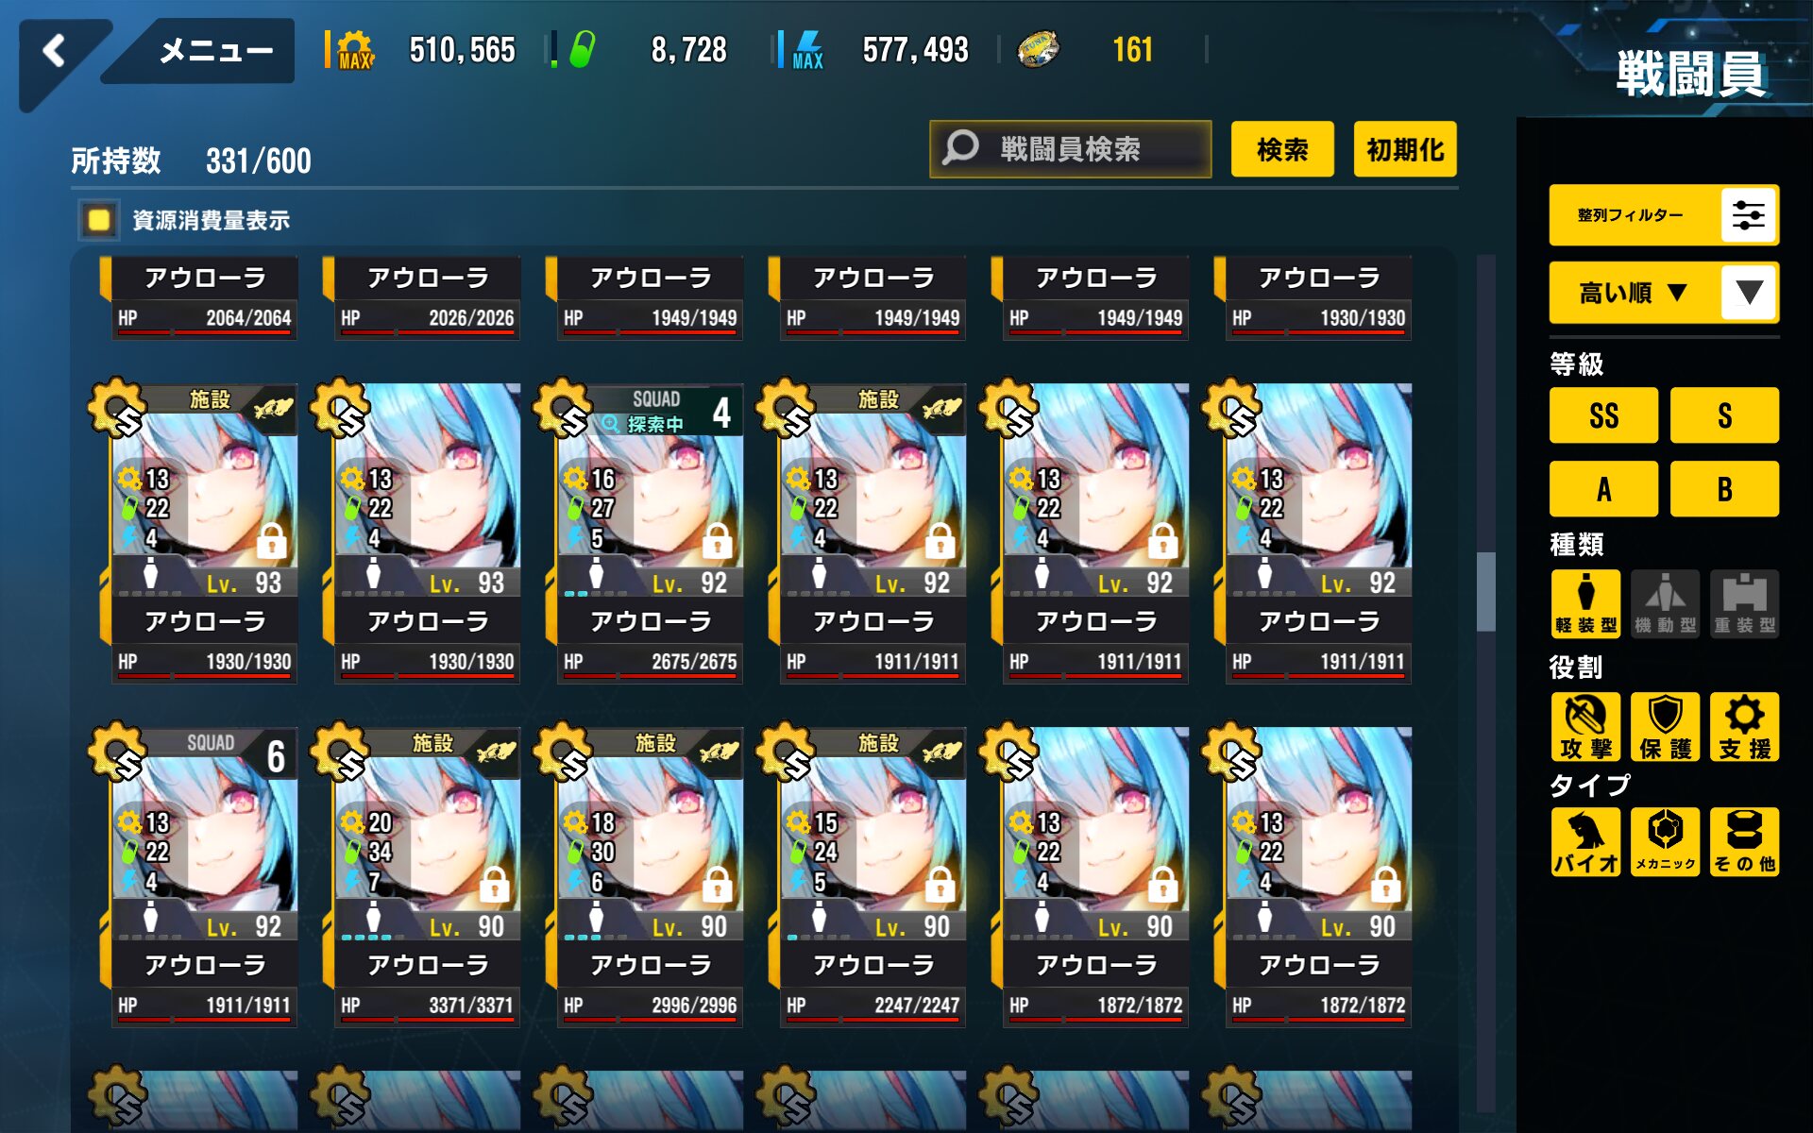Filter by 攻撃 attack role icon
The width and height of the screenshot is (1813, 1133).
click(x=1585, y=727)
